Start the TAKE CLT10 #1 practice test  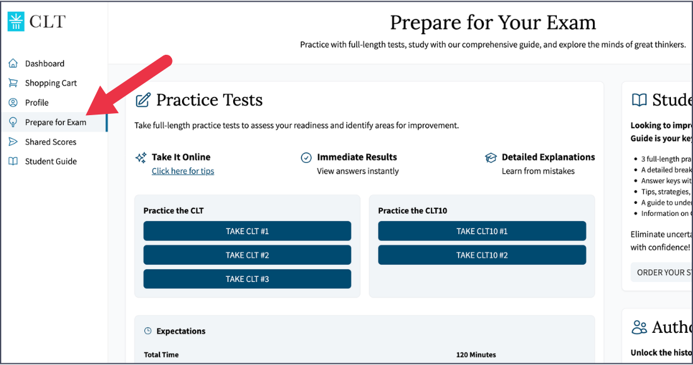[482, 231]
